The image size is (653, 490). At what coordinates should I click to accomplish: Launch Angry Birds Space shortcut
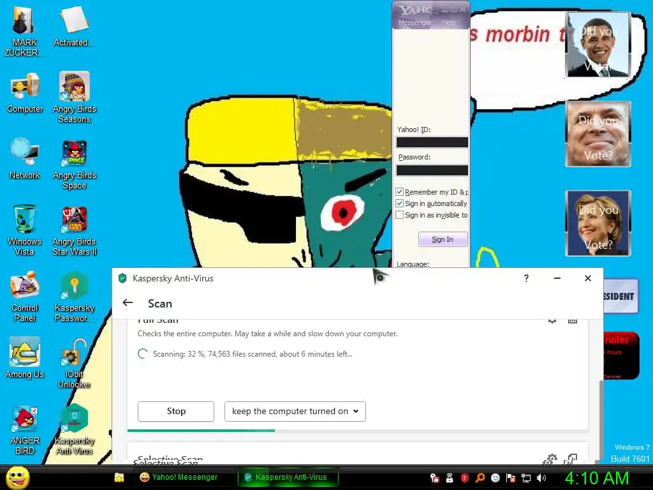tap(74, 164)
